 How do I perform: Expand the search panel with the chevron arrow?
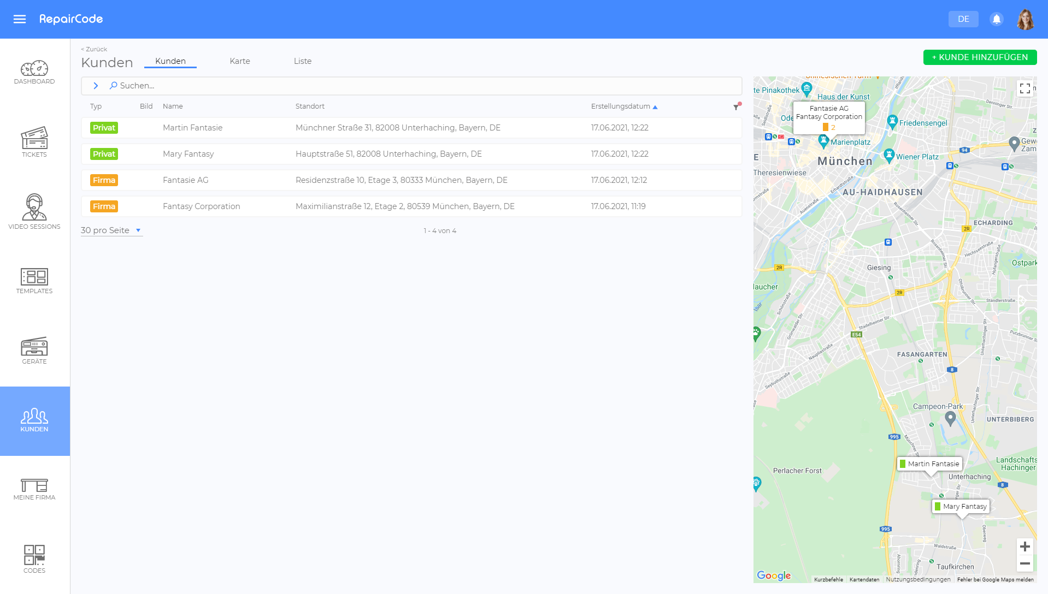96,86
